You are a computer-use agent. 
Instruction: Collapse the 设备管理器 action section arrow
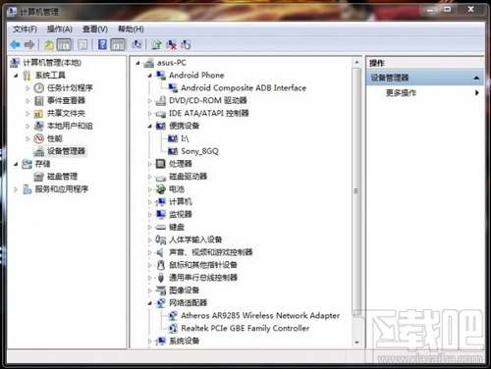click(476, 78)
